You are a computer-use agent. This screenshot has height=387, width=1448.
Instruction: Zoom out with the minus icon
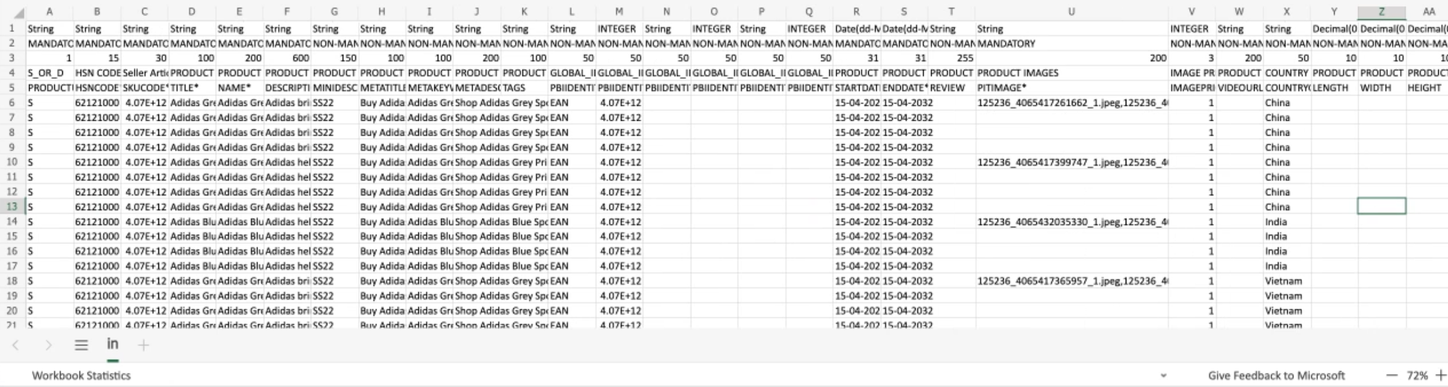pos(1392,375)
